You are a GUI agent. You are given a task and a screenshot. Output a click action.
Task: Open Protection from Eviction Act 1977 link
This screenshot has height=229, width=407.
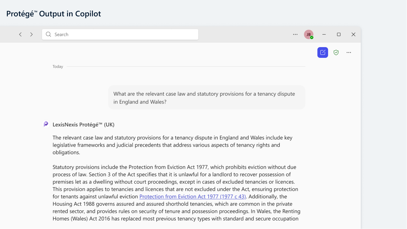coord(193,196)
